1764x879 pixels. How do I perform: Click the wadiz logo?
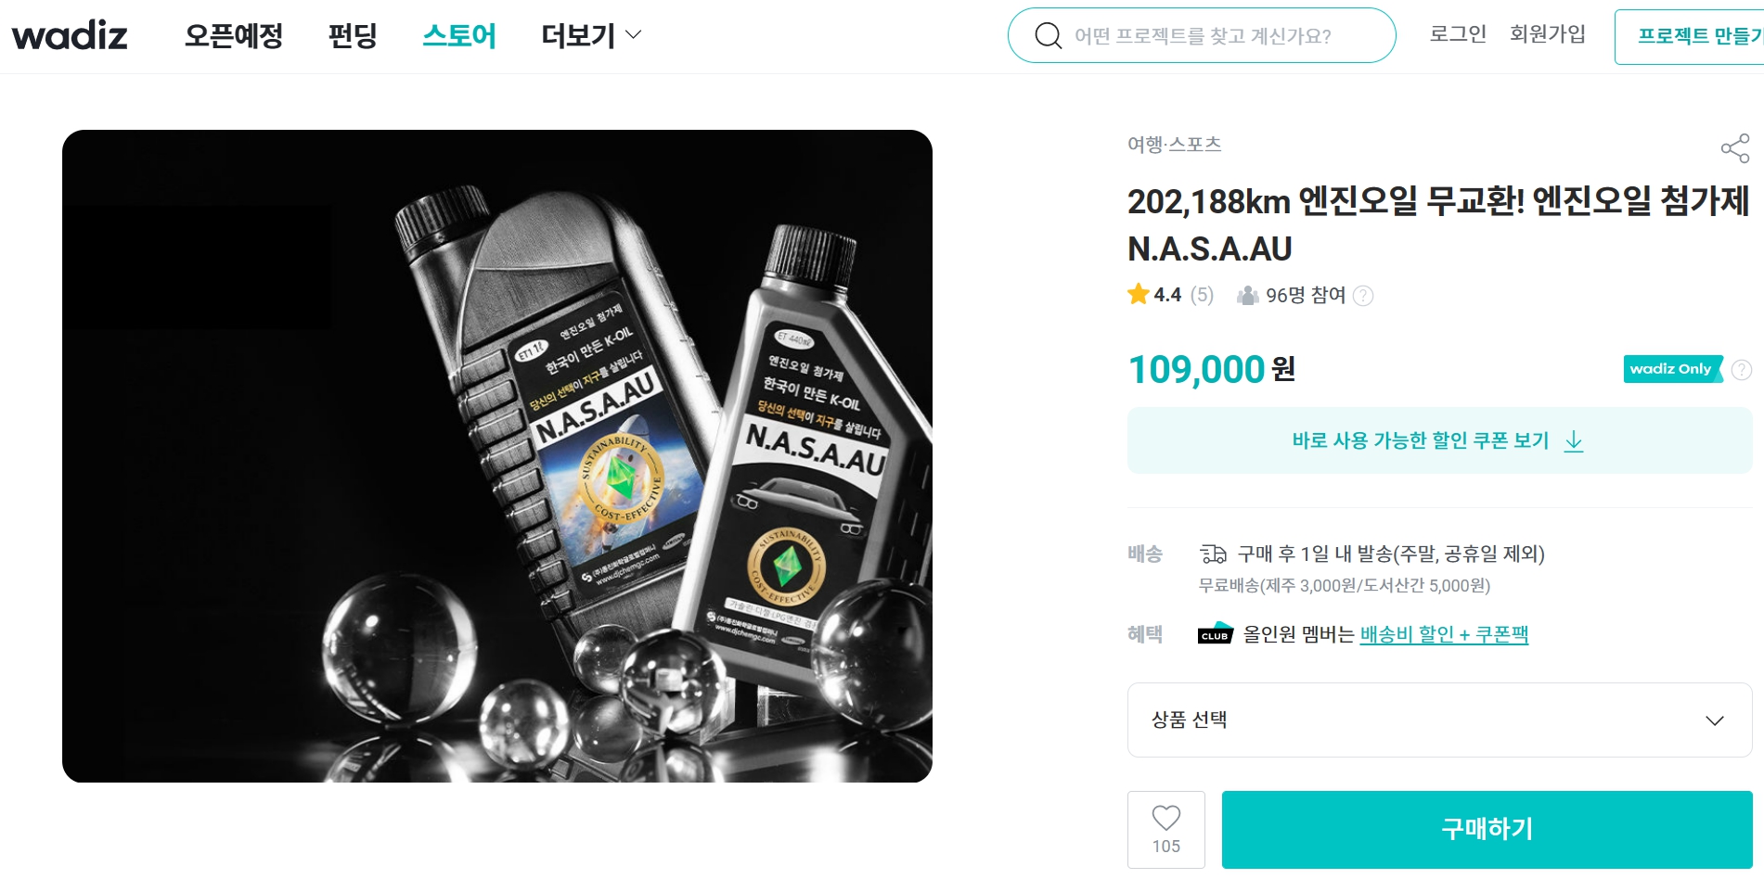point(70,35)
